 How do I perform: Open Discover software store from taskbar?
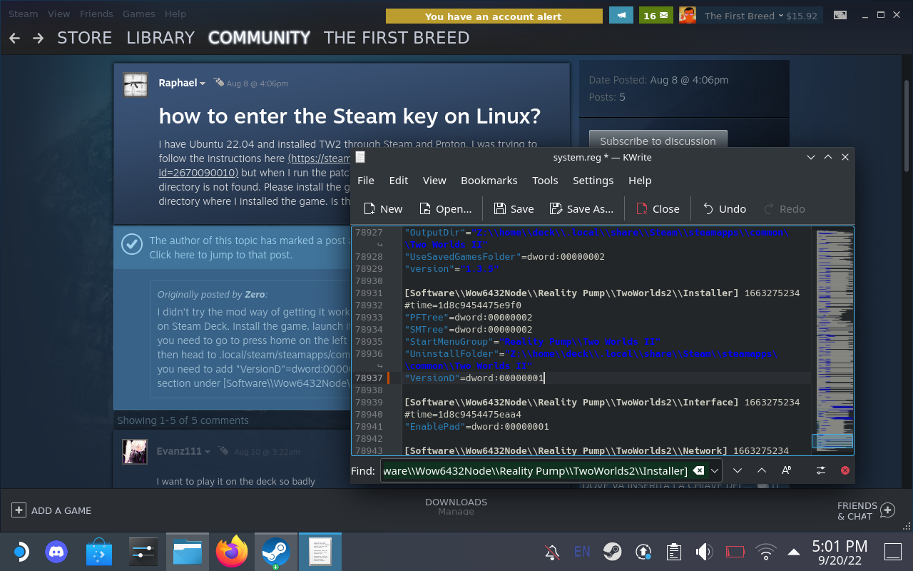point(99,552)
